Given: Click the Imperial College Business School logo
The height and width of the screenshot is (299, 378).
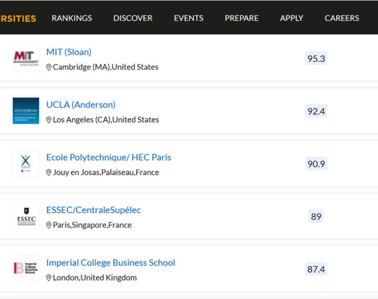Looking at the screenshot, I should [x=26, y=269].
